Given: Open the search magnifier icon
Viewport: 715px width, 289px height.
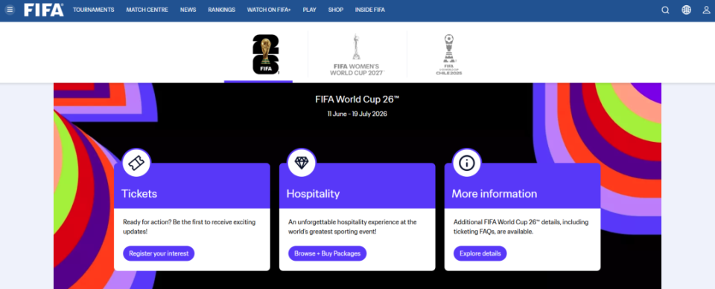Looking at the screenshot, I should [665, 10].
